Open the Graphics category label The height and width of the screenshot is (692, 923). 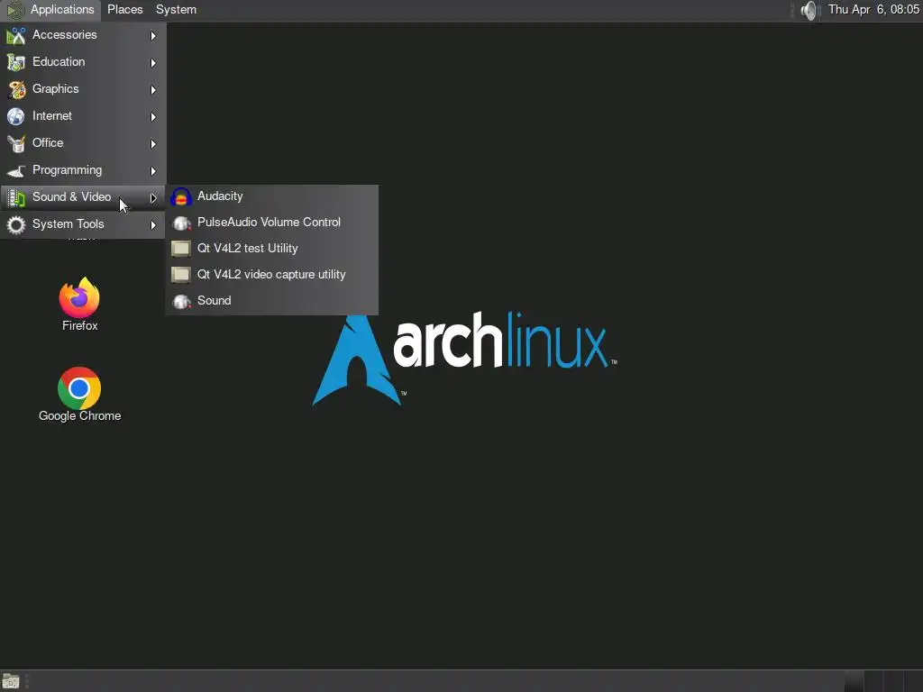click(55, 89)
